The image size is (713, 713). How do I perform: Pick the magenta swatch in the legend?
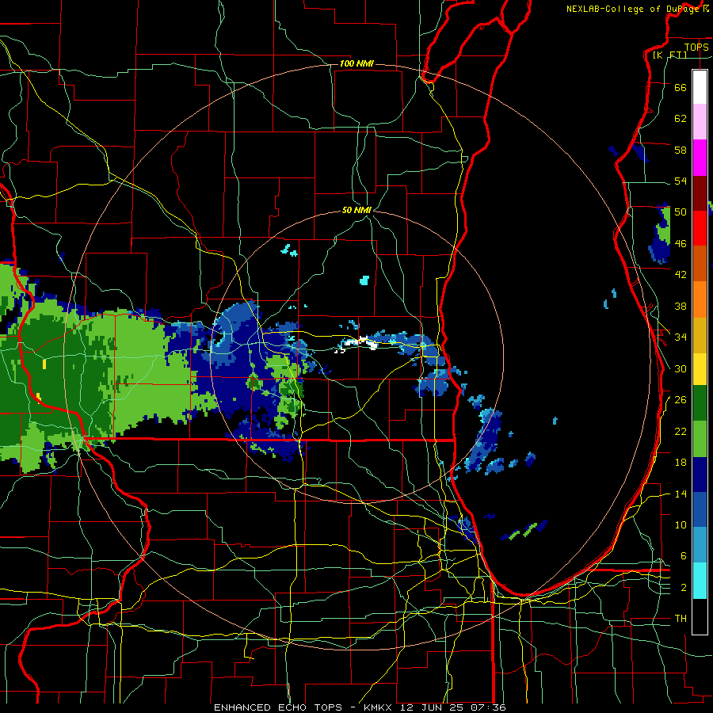coord(700,158)
